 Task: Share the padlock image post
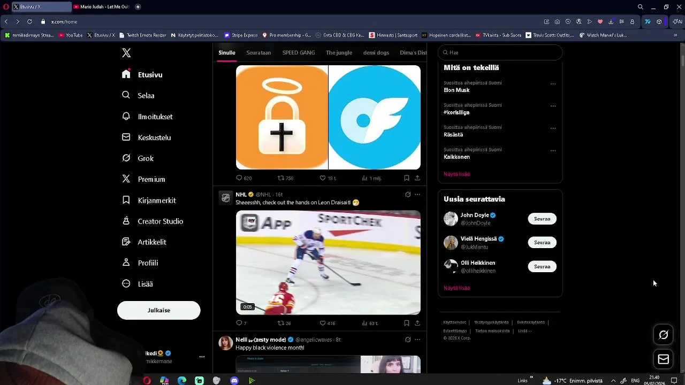tap(417, 178)
